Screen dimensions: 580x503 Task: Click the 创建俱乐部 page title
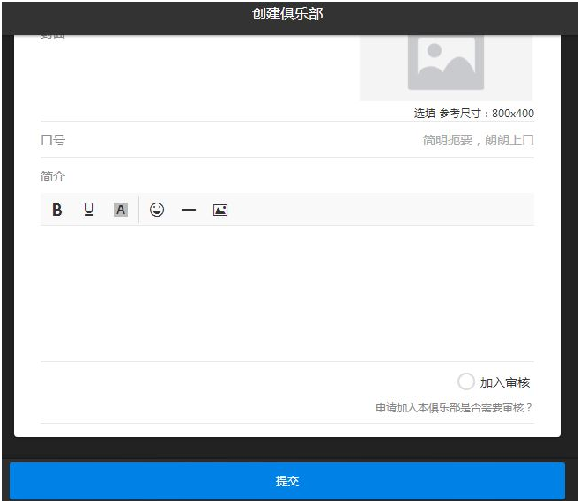287,14
